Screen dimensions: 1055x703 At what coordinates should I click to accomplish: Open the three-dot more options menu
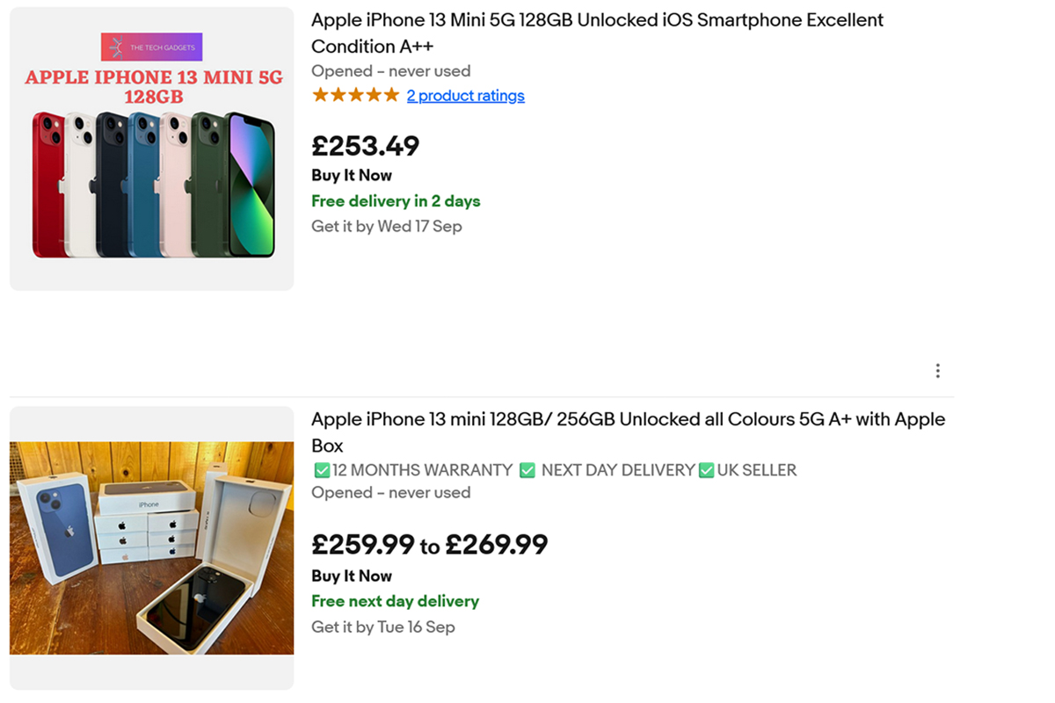[x=938, y=371]
